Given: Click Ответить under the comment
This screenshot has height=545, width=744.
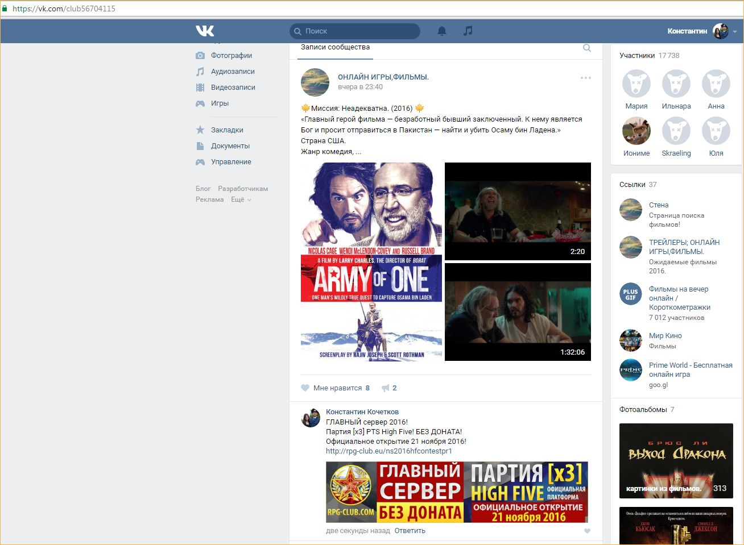Looking at the screenshot, I should [410, 531].
